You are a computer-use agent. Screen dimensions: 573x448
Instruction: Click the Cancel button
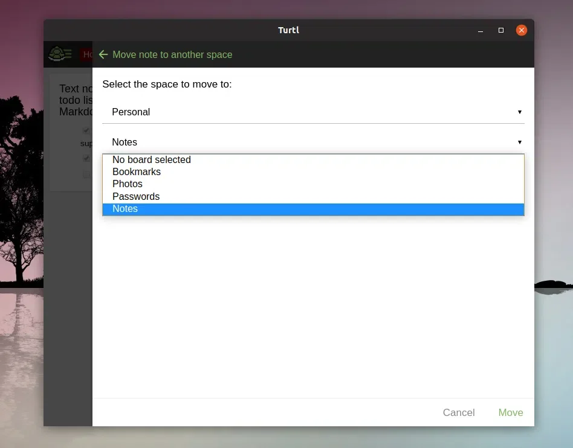click(x=459, y=412)
